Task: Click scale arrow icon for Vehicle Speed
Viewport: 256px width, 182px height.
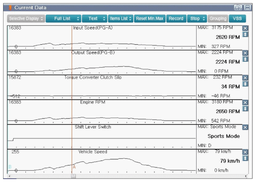Action: pos(245,158)
